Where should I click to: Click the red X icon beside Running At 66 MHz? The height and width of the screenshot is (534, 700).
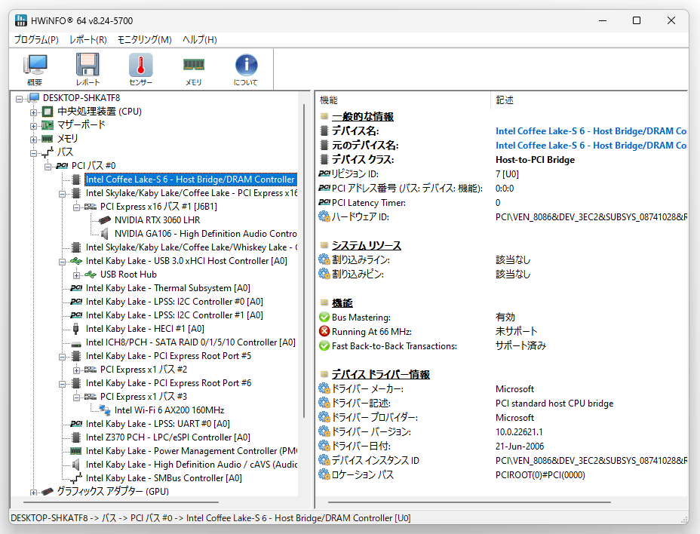324,331
